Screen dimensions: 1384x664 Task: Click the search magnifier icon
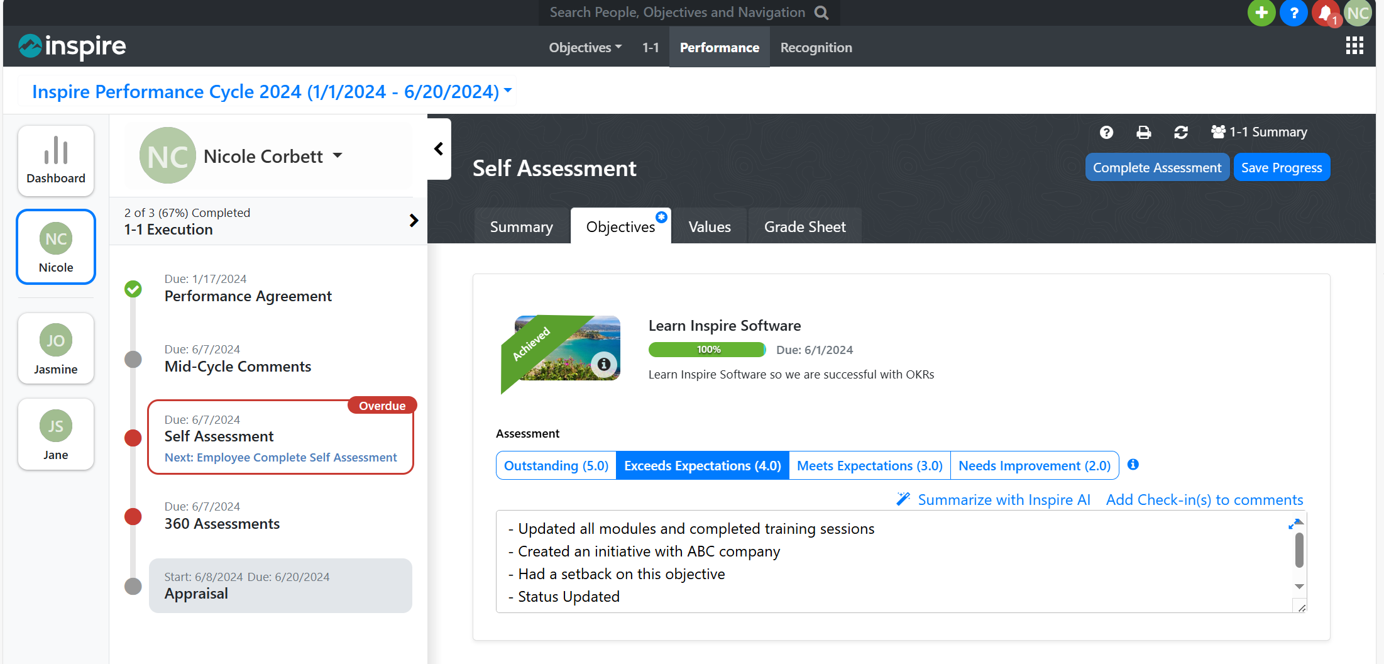click(x=821, y=13)
